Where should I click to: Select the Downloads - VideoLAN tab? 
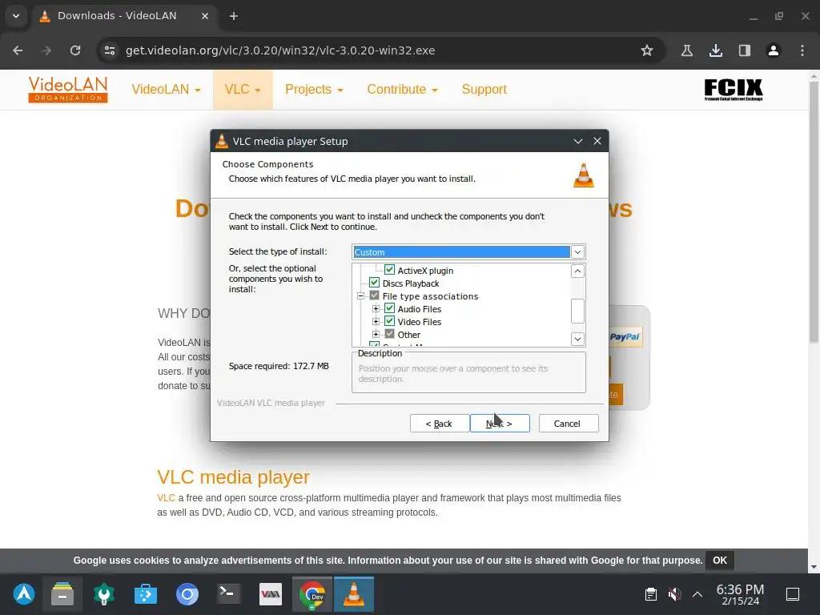[126, 16]
